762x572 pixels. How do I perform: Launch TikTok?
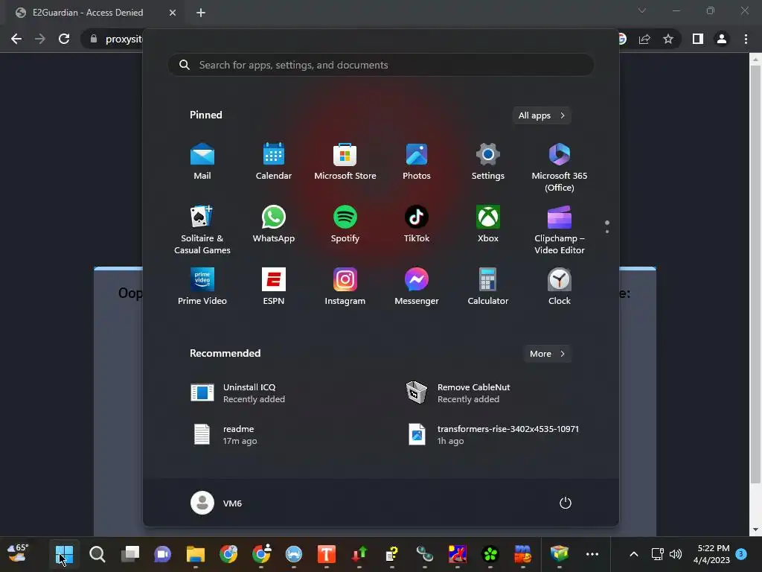click(x=417, y=224)
